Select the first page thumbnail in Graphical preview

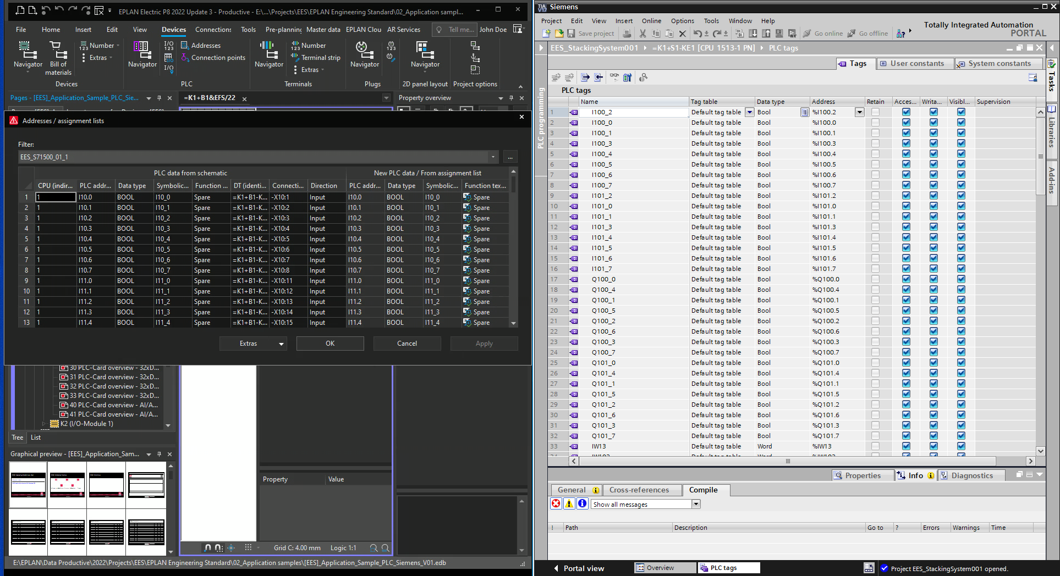[28, 485]
